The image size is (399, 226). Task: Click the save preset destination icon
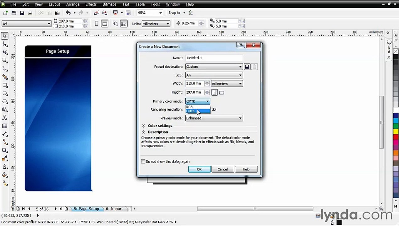click(x=247, y=67)
